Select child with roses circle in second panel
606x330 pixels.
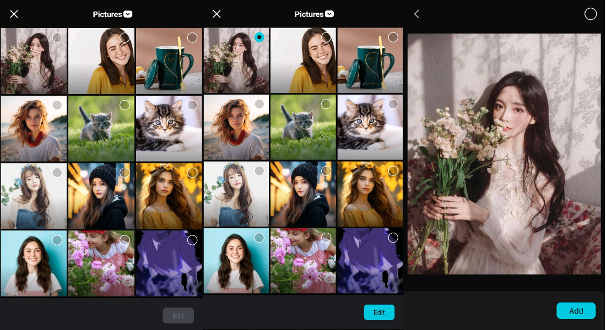coord(326,238)
